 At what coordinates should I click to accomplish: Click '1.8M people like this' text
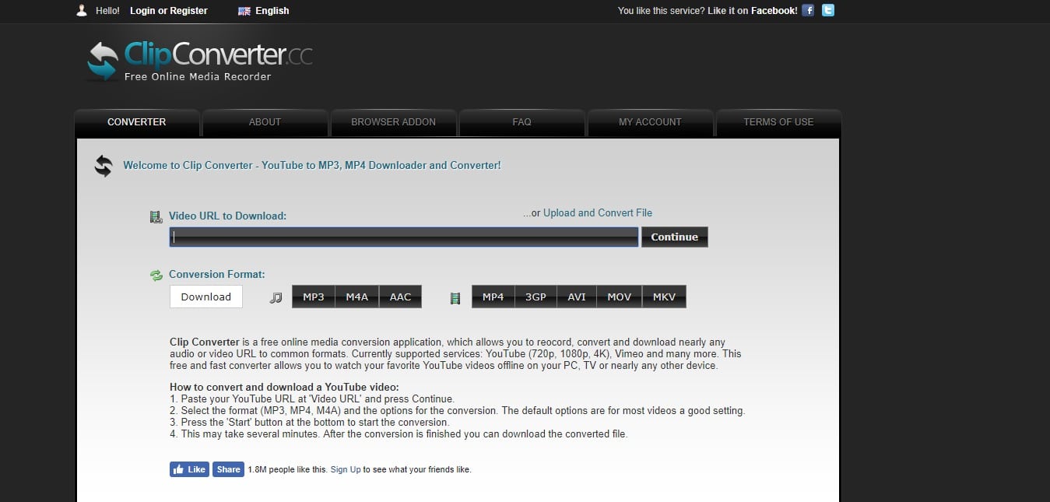287,469
